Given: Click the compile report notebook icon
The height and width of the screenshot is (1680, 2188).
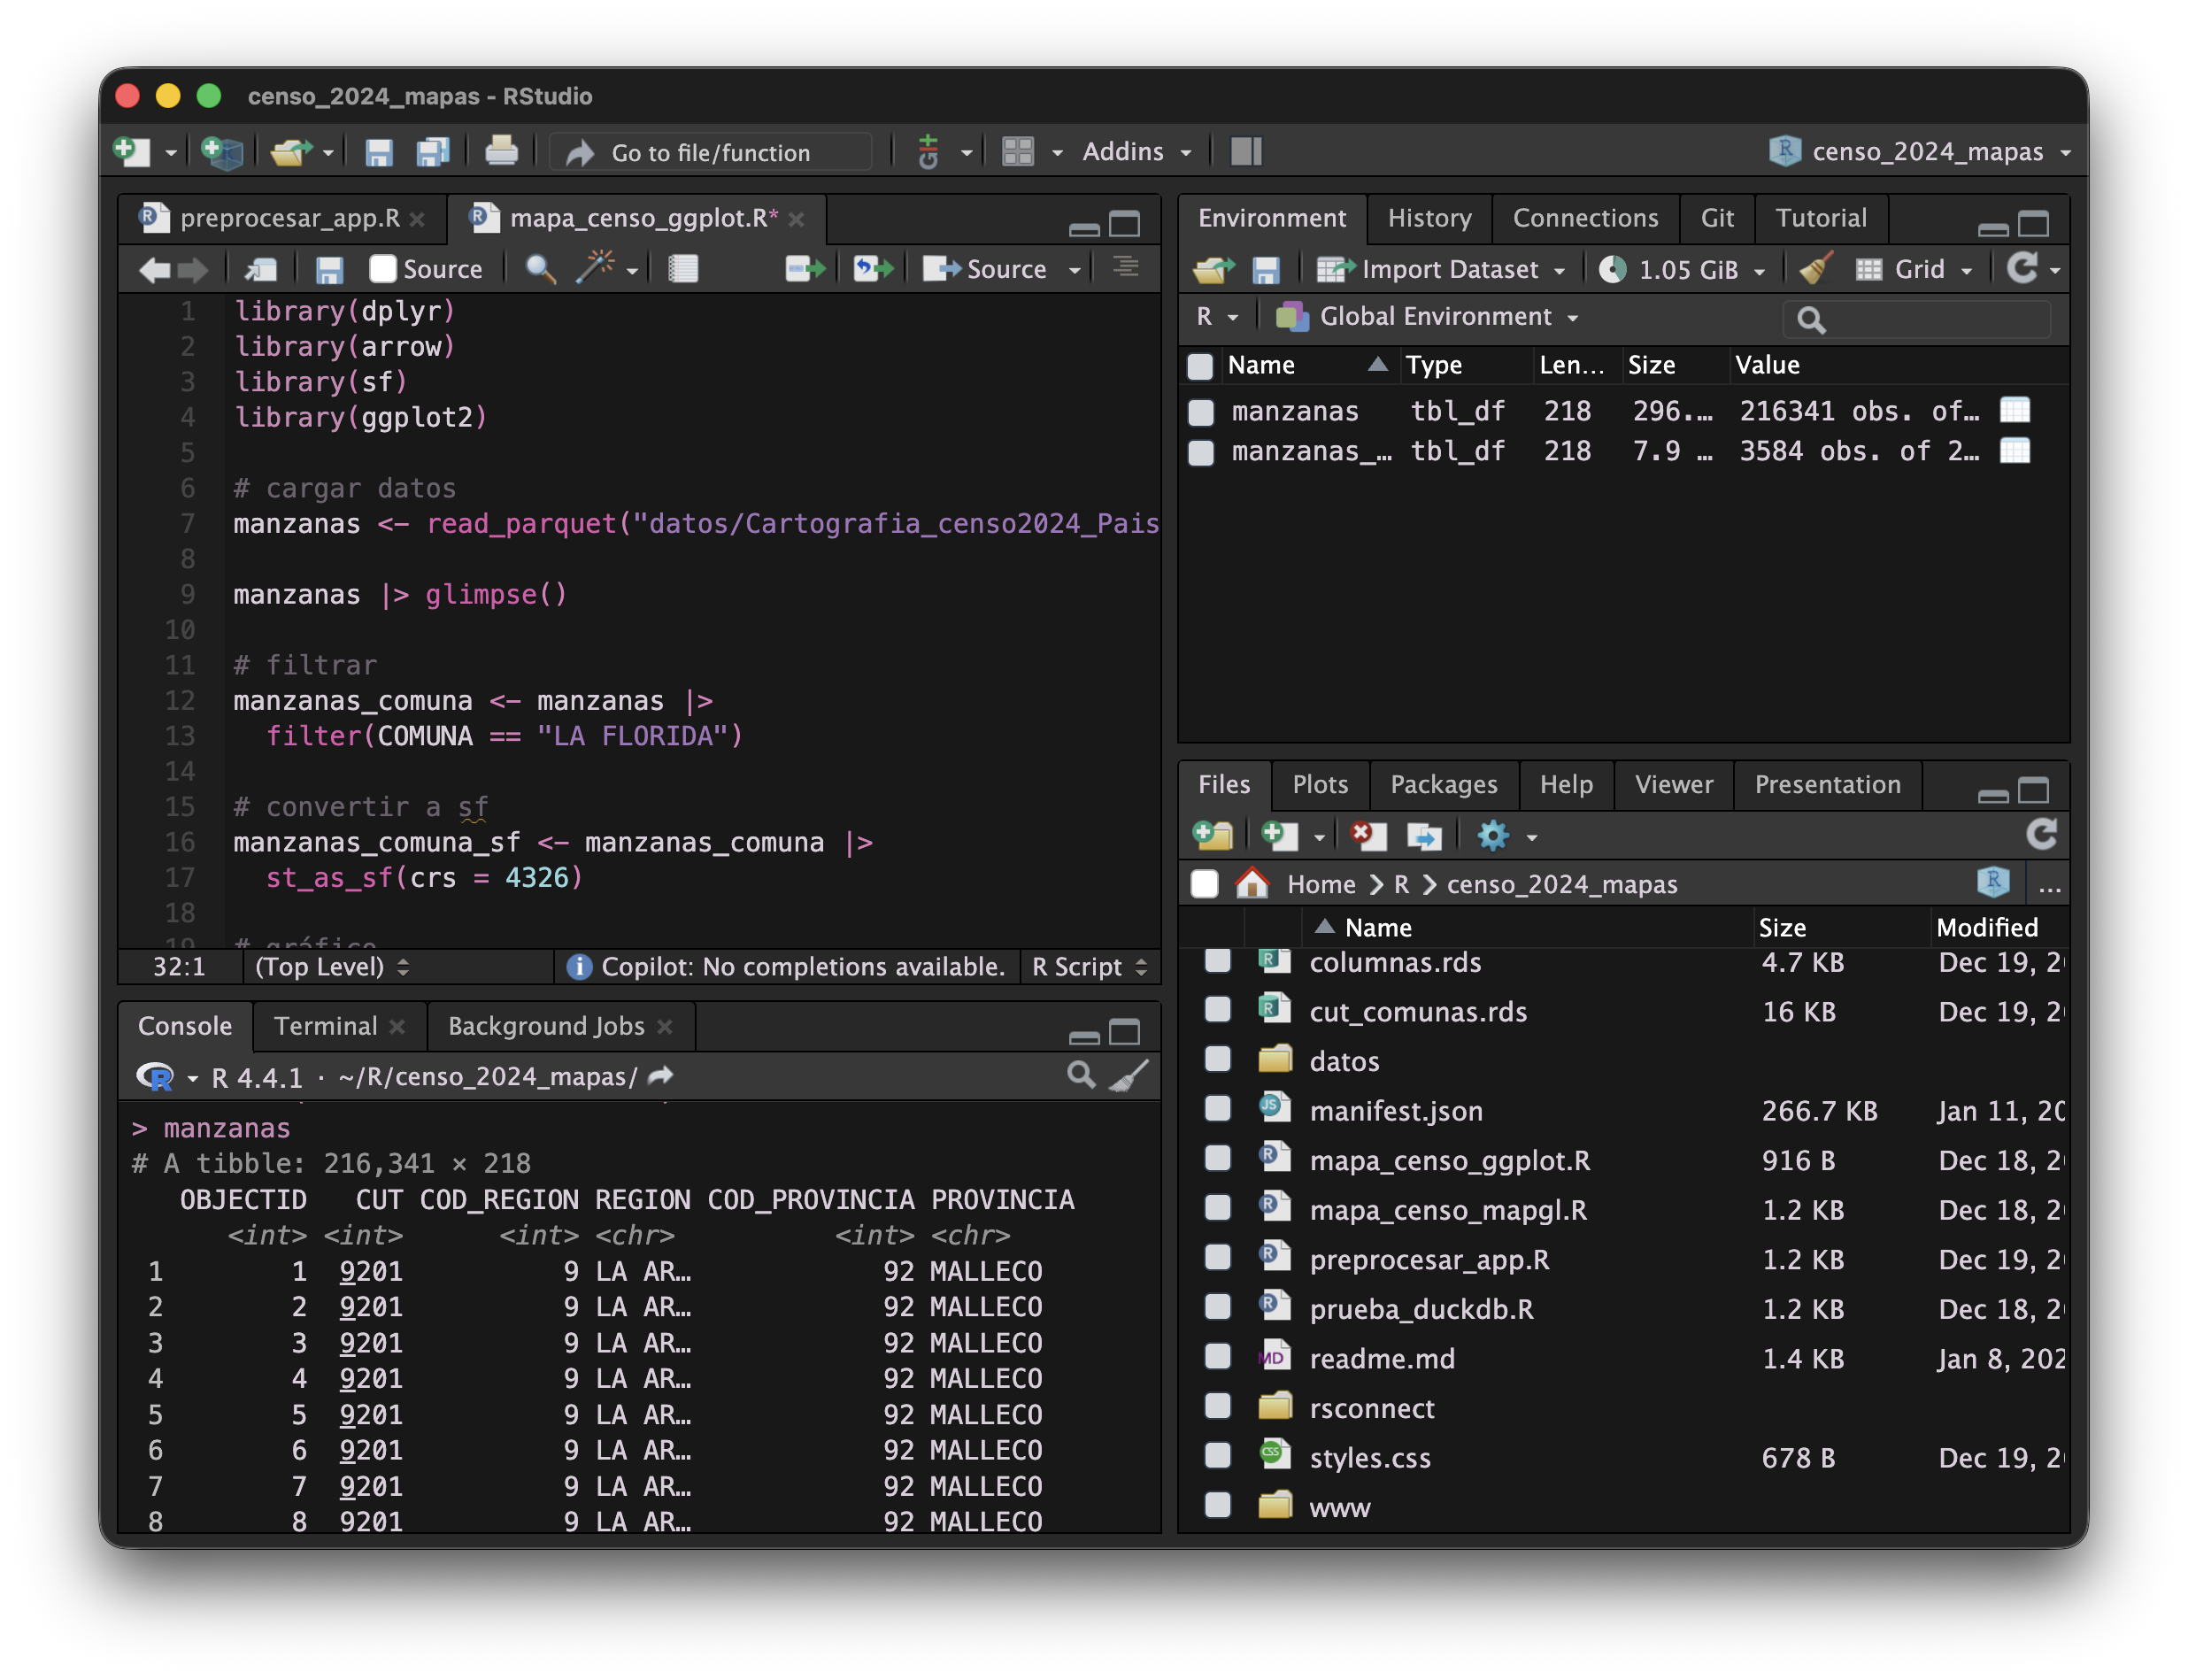Looking at the screenshot, I should pyautogui.click(x=683, y=269).
